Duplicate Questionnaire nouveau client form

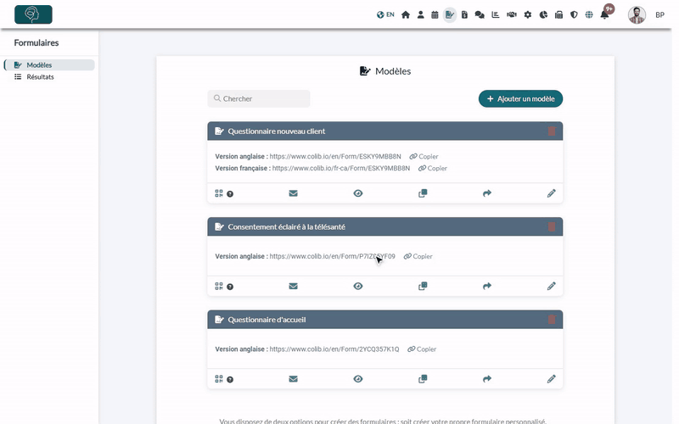[423, 193]
